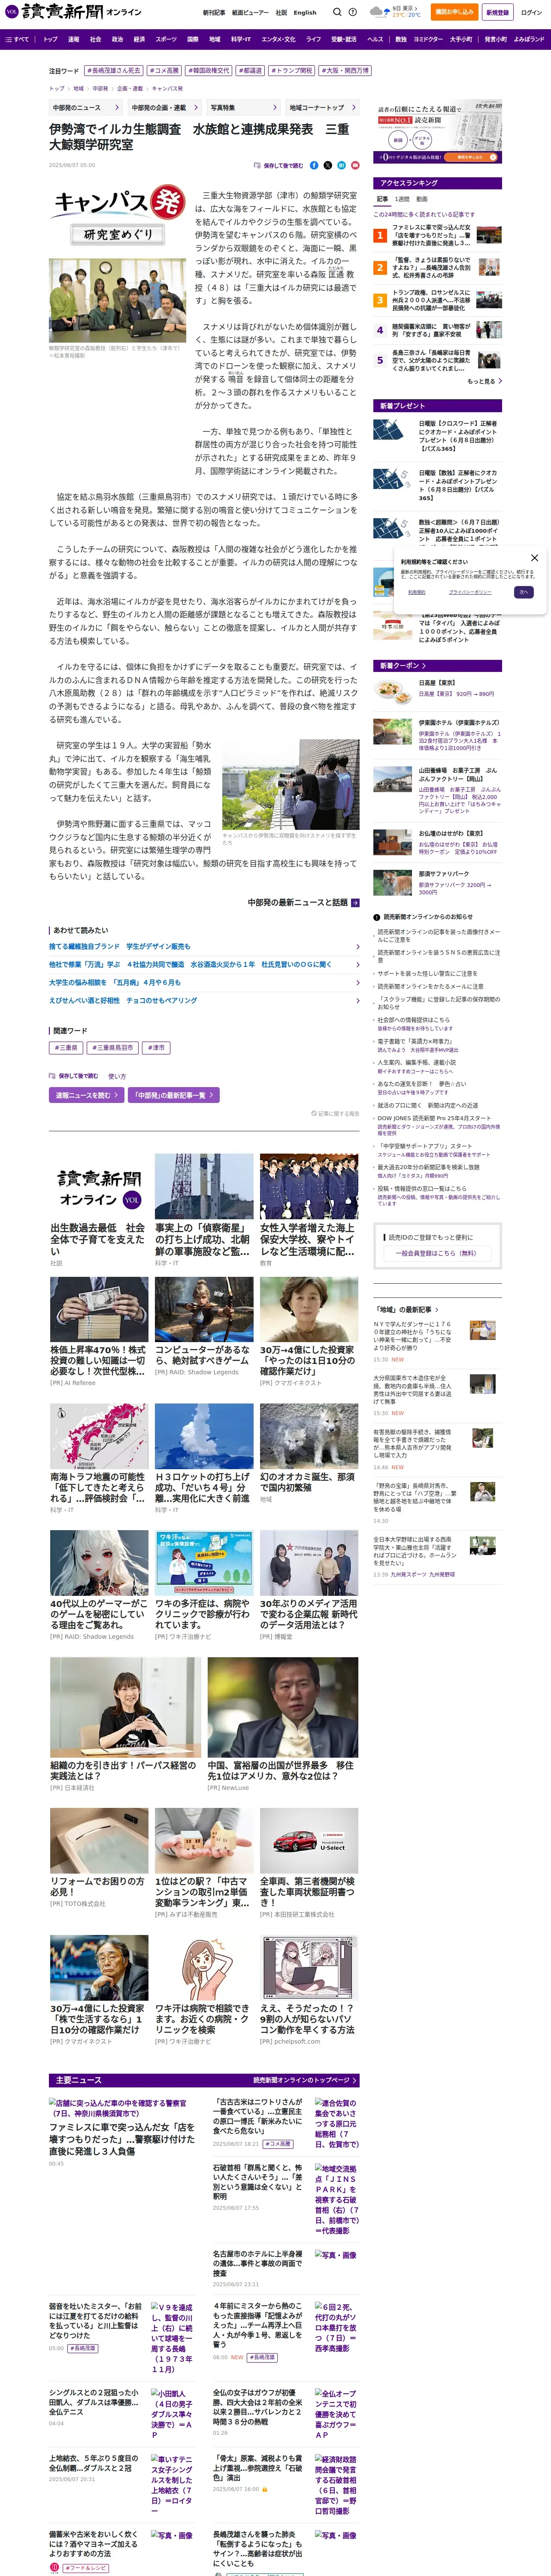The width and height of the screenshot is (551, 2576).
Task: Open #トランプ関税 trending tag
Action: coord(292,71)
